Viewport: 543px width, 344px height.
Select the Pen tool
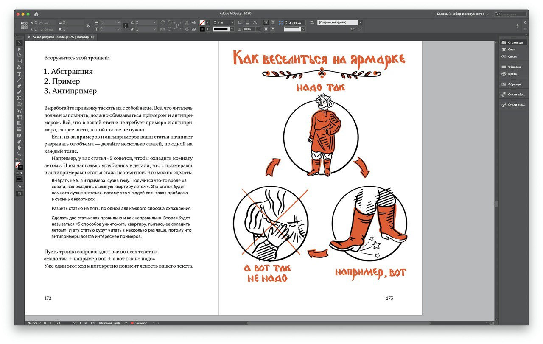pos(19,86)
